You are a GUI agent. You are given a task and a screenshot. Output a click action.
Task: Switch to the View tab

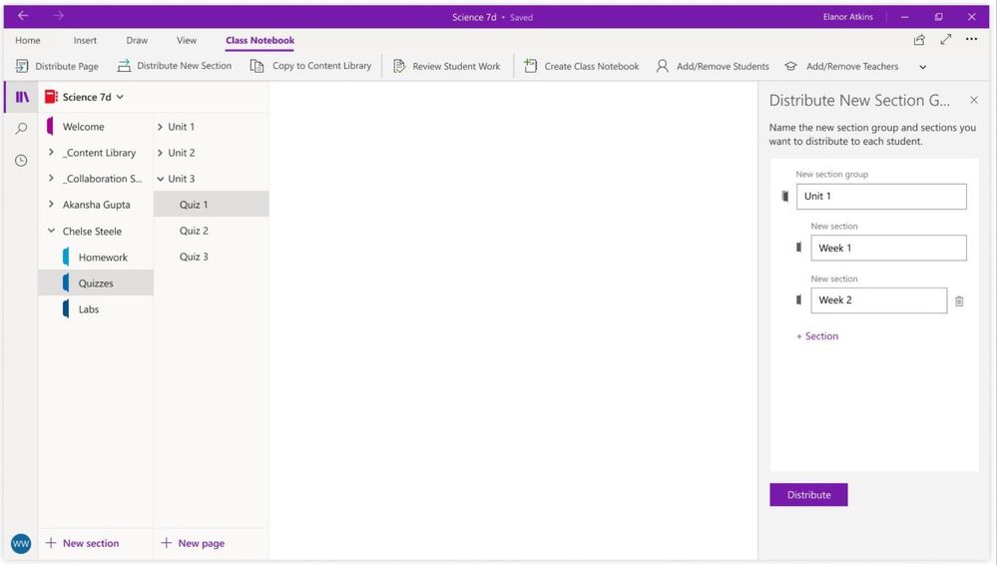[187, 40]
